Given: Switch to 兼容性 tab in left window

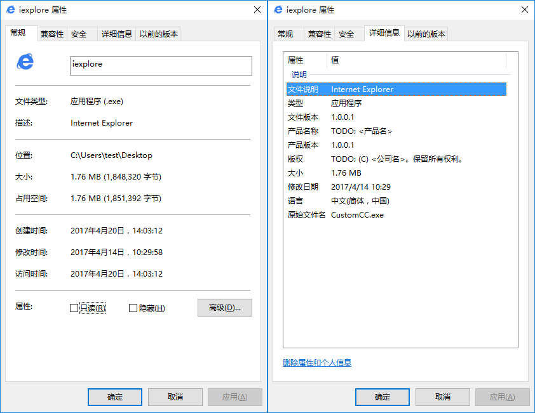Looking at the screenshot, I should [52, 34].
